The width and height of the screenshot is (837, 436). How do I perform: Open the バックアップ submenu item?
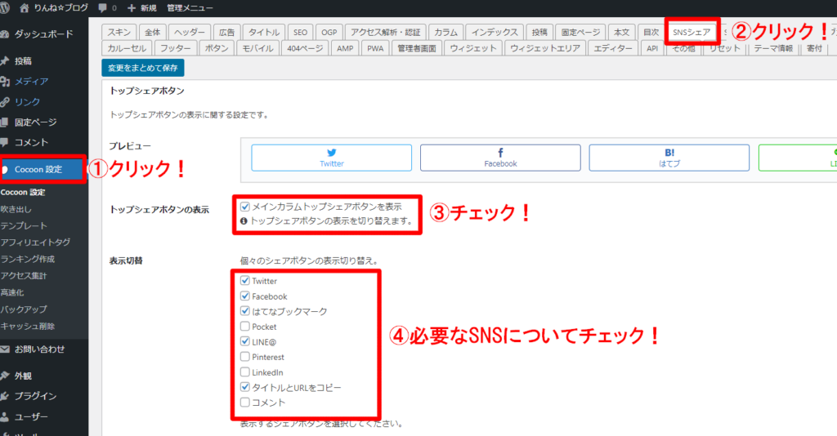[x=24, y=309]
